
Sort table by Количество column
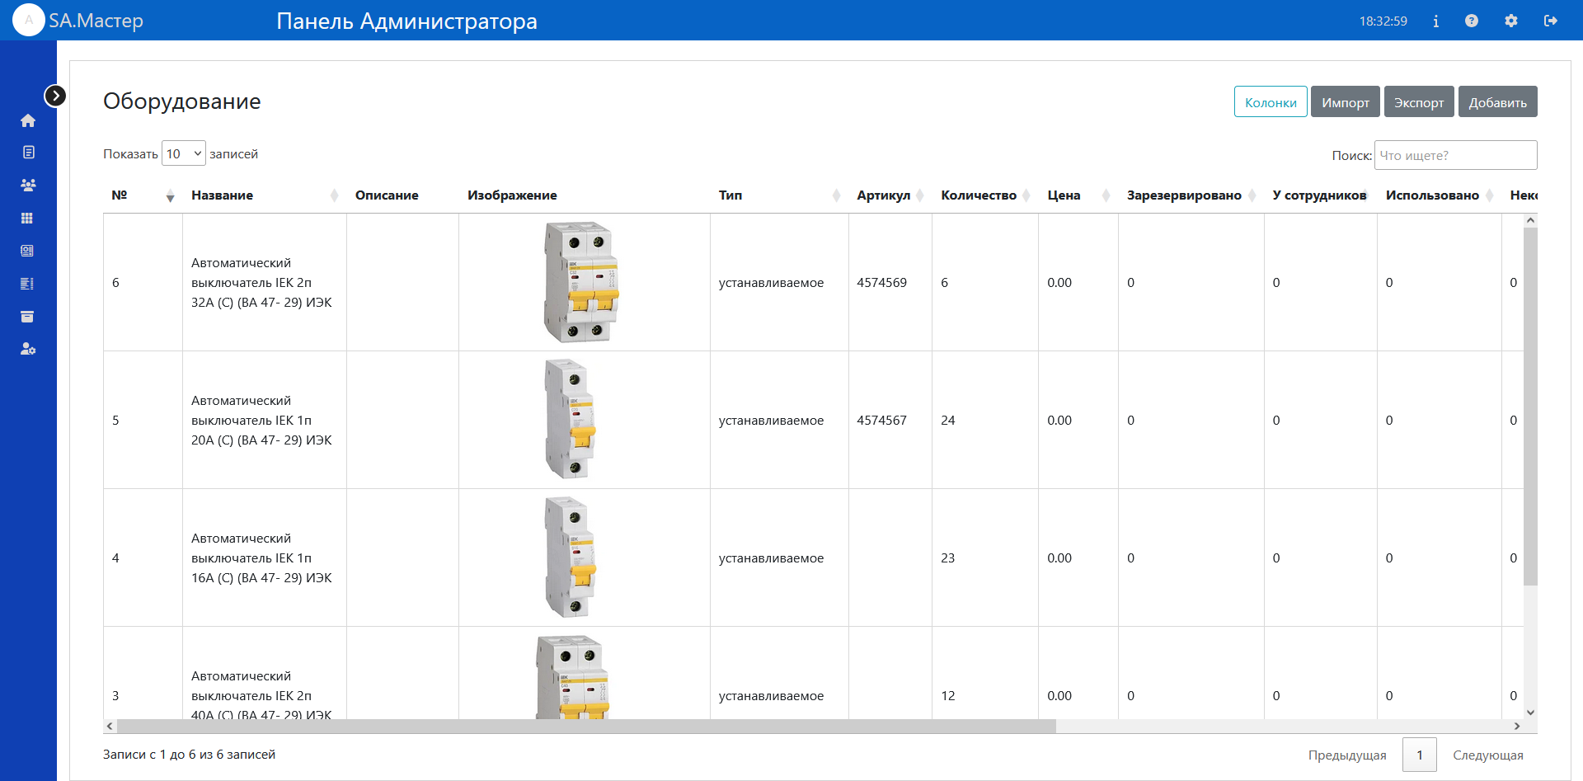[x=979, y=195]
